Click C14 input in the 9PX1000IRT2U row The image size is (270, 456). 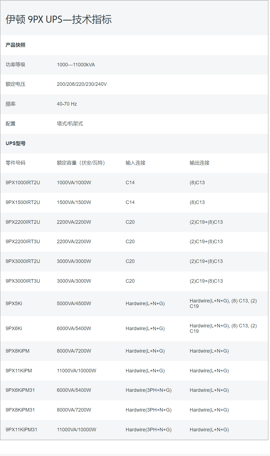pos(130,183)
